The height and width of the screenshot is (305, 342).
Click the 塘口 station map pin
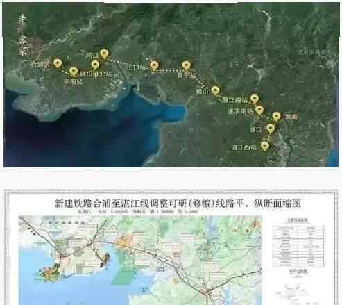270,129
